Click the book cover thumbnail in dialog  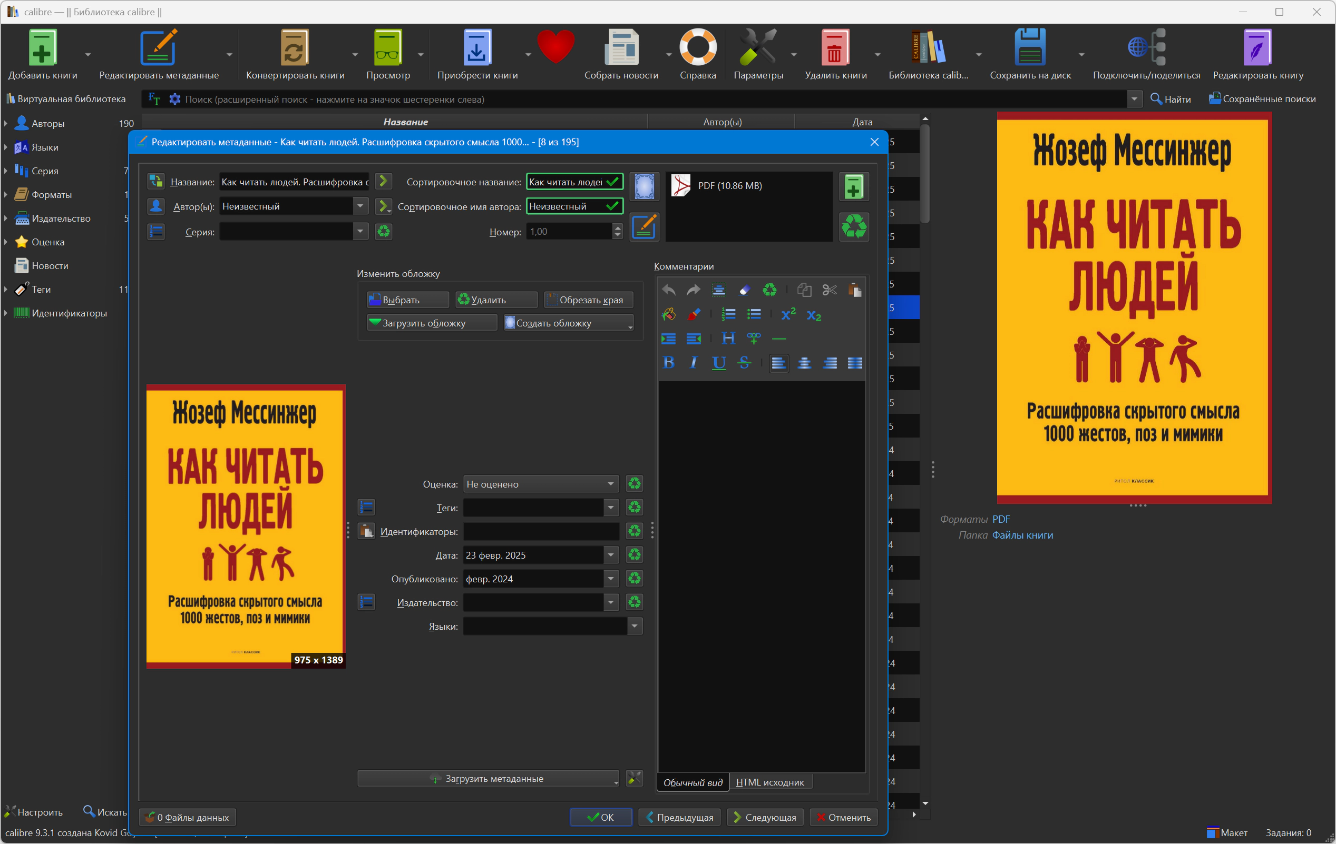pyautogui.click(x=246, y=527)
